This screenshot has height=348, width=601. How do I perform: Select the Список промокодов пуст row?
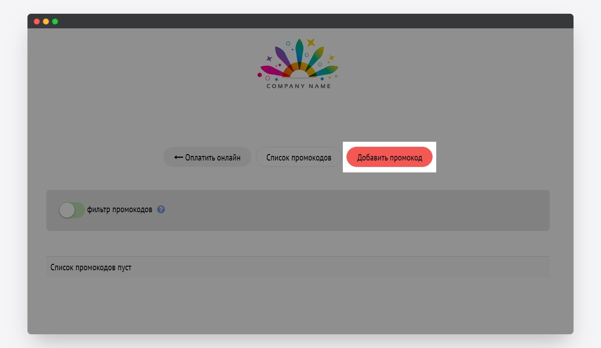click(298, 267)
